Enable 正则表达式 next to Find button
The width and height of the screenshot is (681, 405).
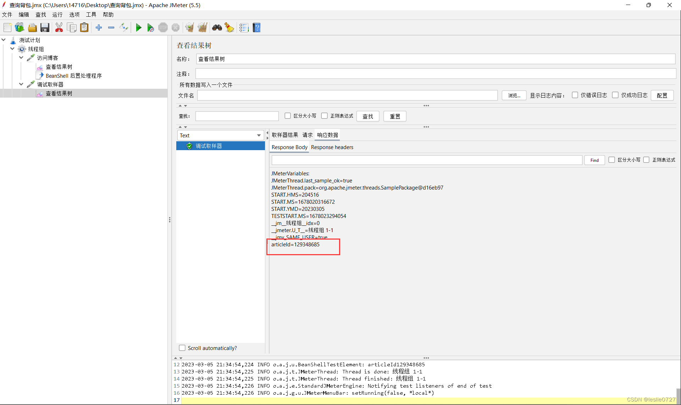click(x=647, y=160)
